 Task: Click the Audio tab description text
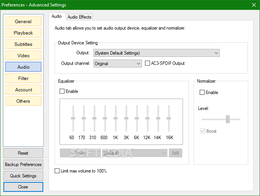coord(120,28)
